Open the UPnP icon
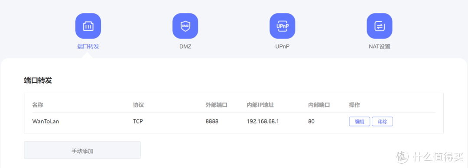The height and width of the screenshot is (168, 468). coord(283,26)
